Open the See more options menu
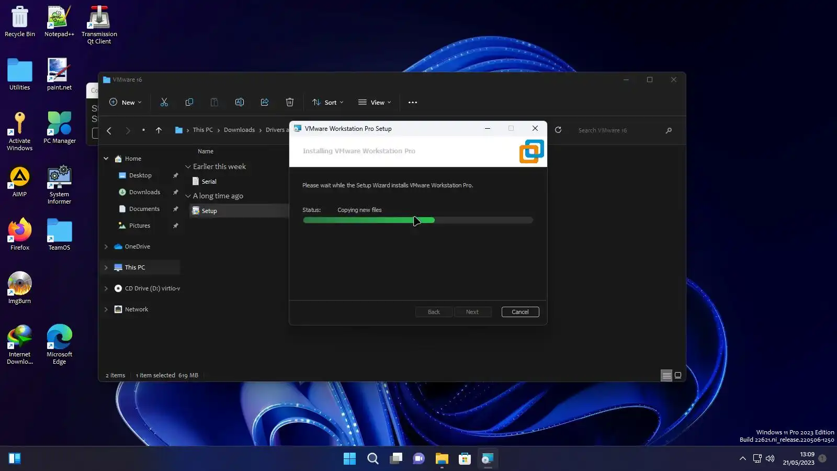Viewport: 837px width, 471px height. pyautogui.click(x=413, y=102)
